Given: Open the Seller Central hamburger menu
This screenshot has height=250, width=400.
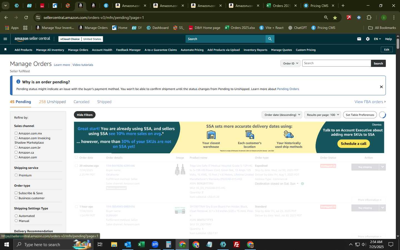Looking at the screenshot, I should point(5,39).
